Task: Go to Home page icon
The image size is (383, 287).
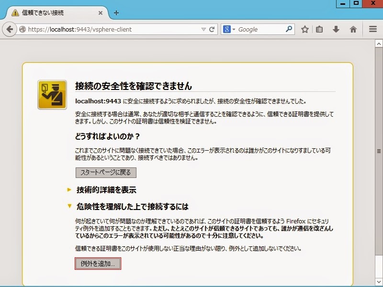Action: pyautogui.click(x=353, y=30)
